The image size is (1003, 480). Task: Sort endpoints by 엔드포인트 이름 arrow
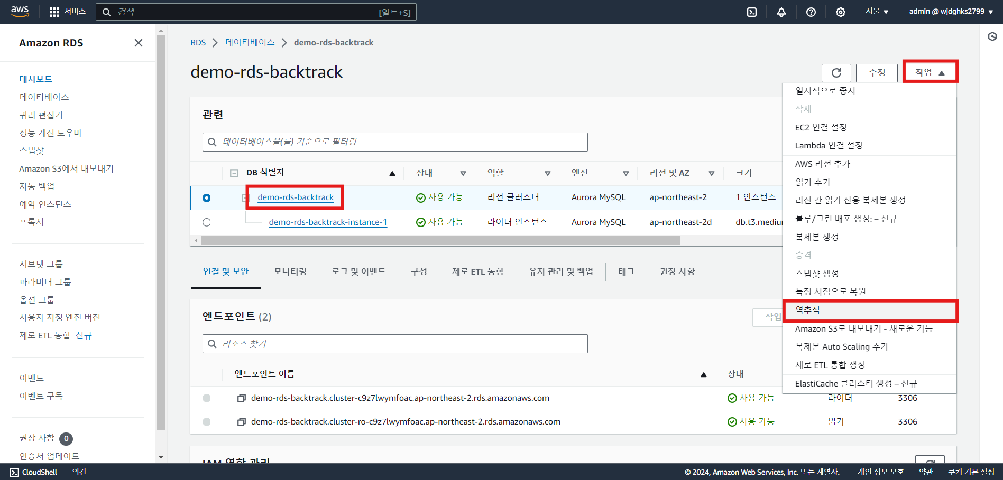point(703,374)
